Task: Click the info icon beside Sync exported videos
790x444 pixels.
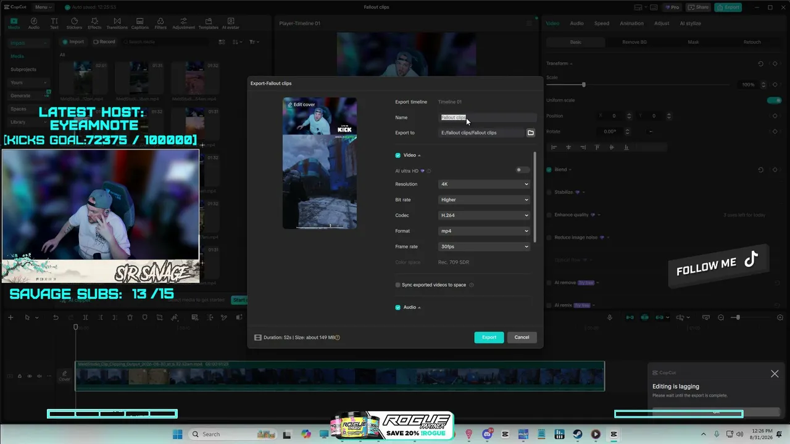Action: tap(472, 285)
